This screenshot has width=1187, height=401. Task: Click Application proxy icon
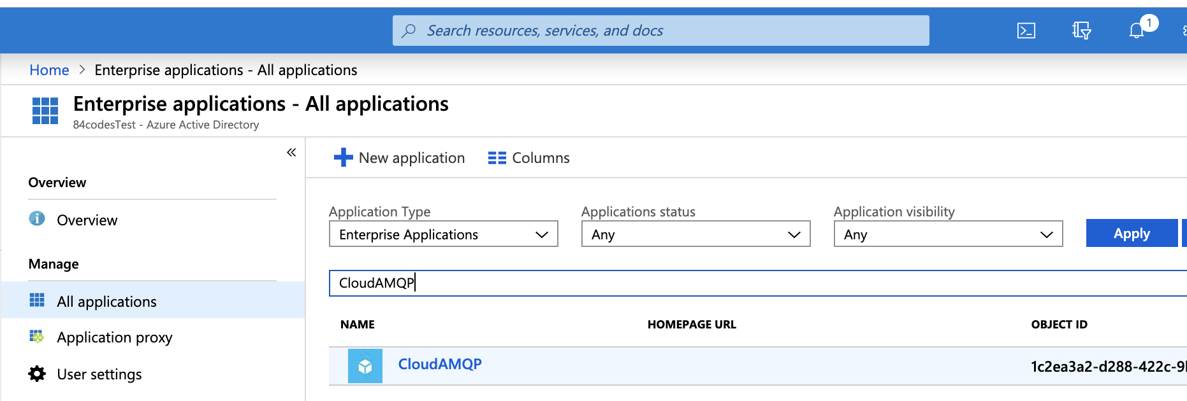(37, 336)
